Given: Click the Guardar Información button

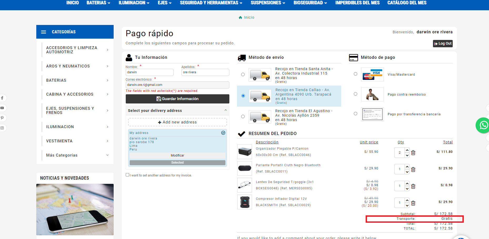Looking at the screenshot, I should tap(178, 99).
